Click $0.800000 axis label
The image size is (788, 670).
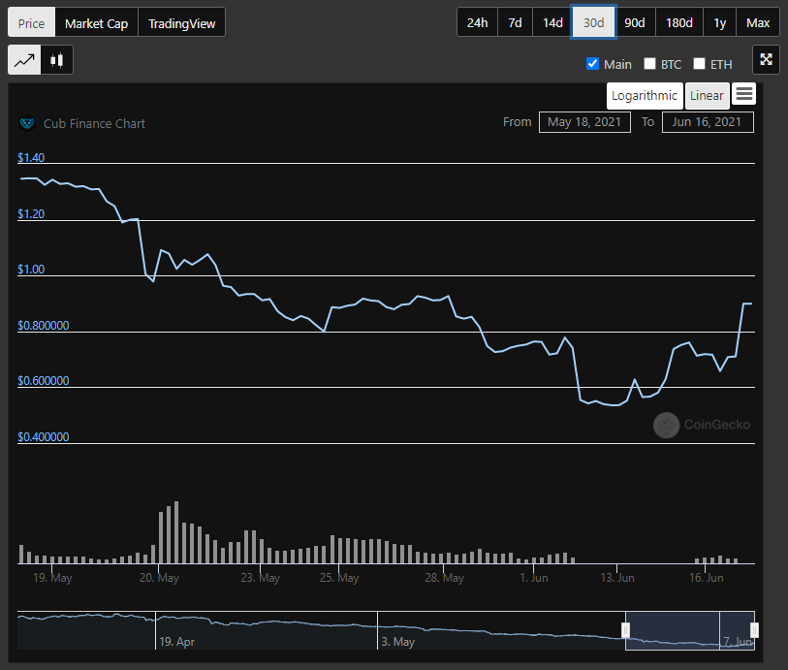point(44,326)
